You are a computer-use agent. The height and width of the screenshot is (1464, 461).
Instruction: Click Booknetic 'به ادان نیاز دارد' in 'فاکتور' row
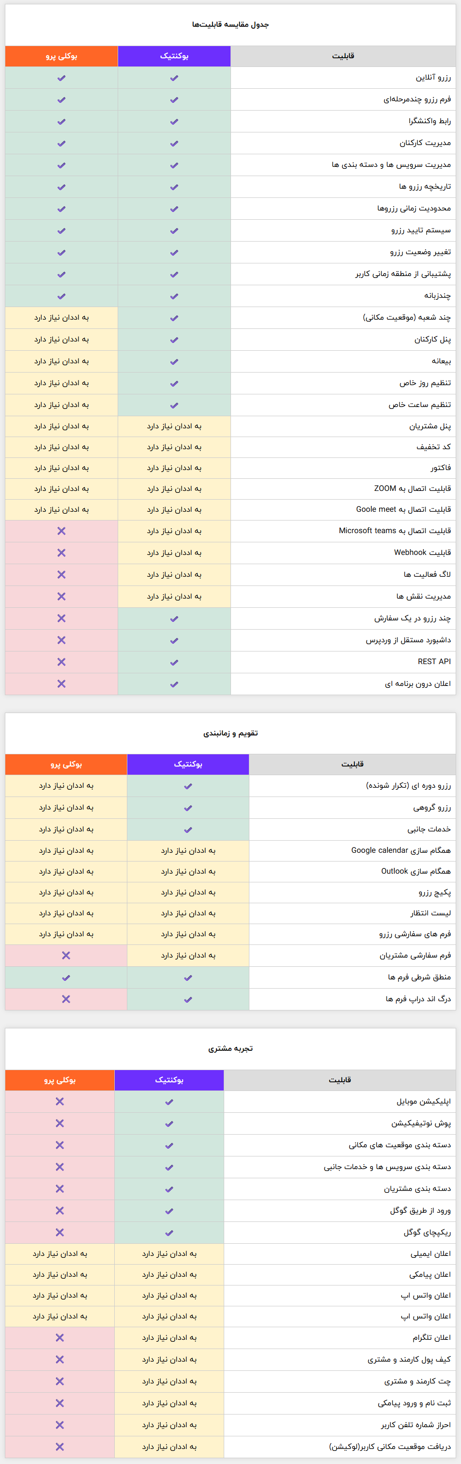(174, 468)
